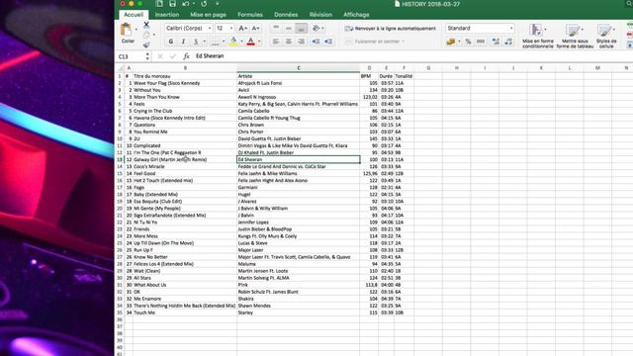Decrease font size with the small A
The height and width of the screenshot is (356, 633).
[x=255, y=29]
